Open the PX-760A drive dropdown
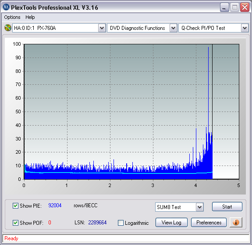Screen dimensions: 252x245 [102, 28]
